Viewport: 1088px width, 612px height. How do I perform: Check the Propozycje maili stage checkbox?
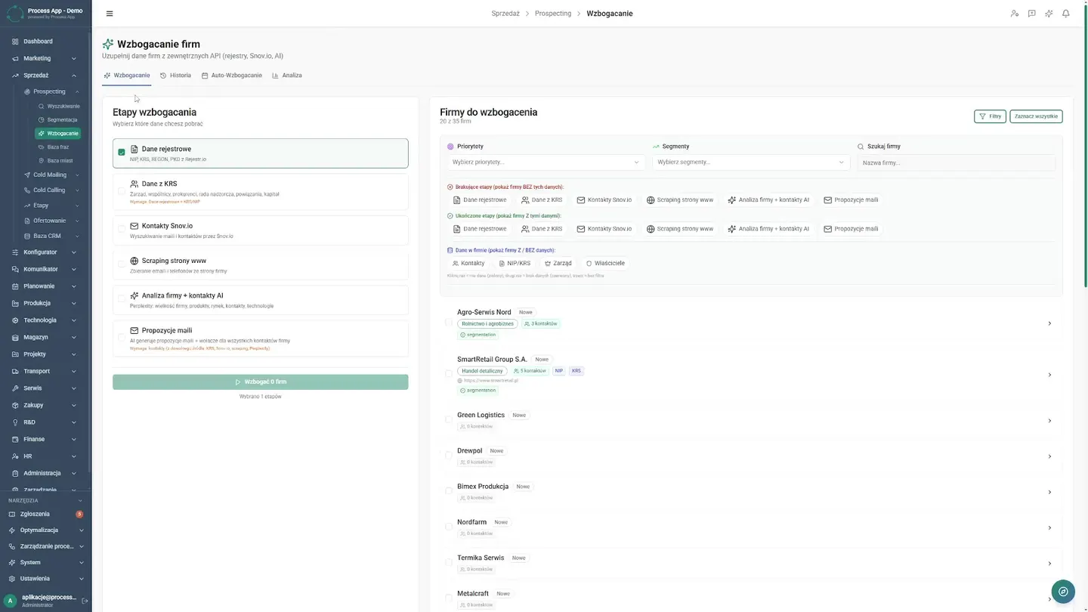pyautogui.click(x=122, y=337)
